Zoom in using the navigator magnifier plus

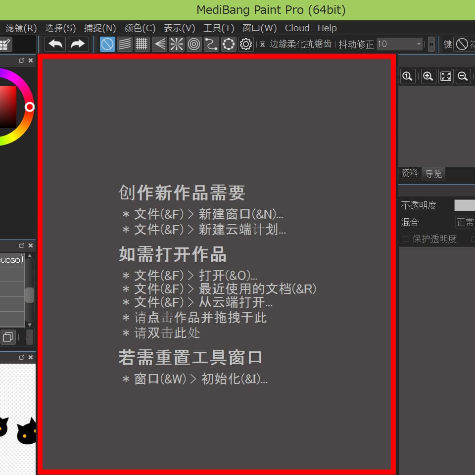point(427,76)
